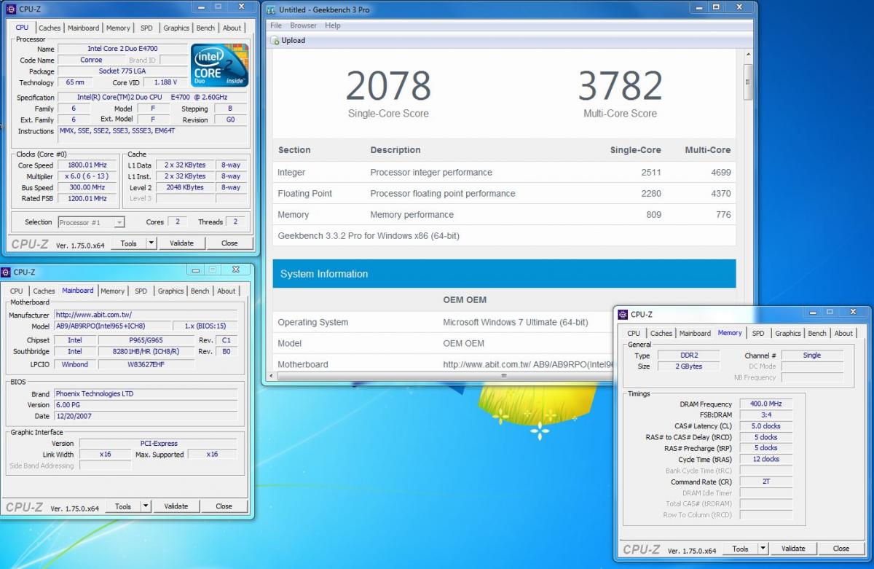The image size is (874, 569).
Task: Open the Memory tab in the top CPU-Z window
Action: point(118,28)
